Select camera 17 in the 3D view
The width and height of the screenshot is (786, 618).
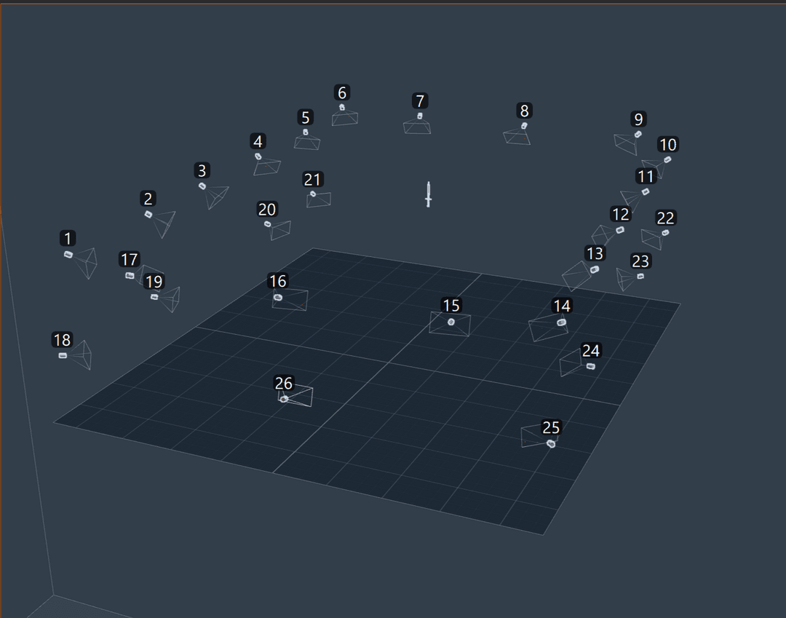click(130, 276)
